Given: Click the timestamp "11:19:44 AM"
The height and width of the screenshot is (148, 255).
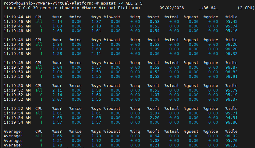Looking at the screenshot, I should click(x=17, y=17).
